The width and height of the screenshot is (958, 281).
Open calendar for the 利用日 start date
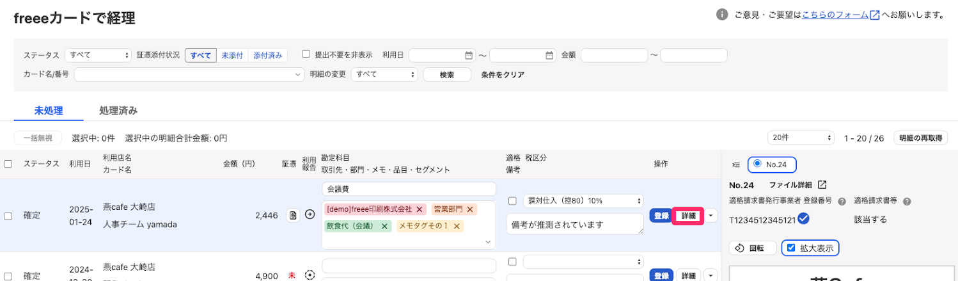click(469, 55)
